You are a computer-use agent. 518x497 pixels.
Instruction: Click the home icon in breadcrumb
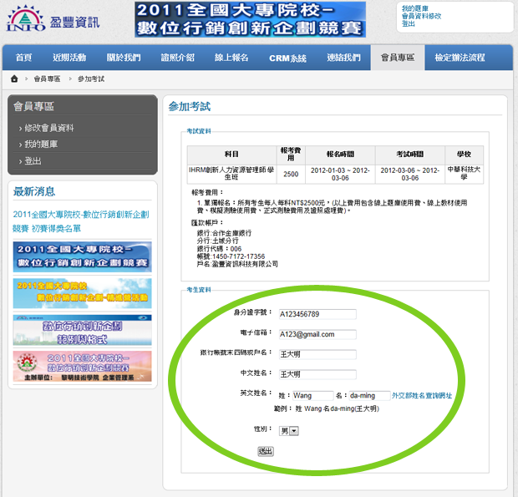pos(15,79)
